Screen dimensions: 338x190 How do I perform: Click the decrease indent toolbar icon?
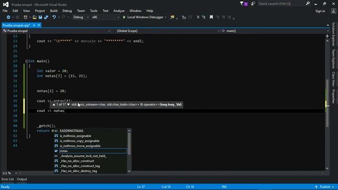tap(198, 17)
